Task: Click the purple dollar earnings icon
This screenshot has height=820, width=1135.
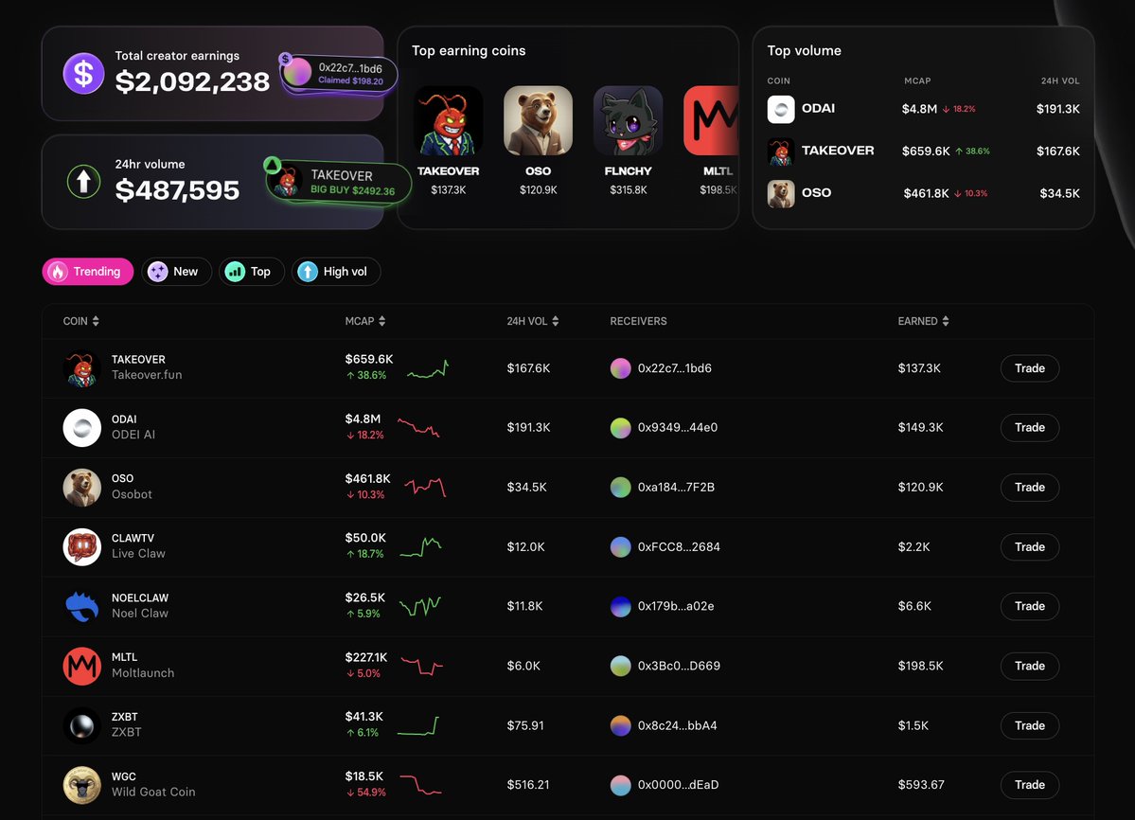Action: click(83, 73)
